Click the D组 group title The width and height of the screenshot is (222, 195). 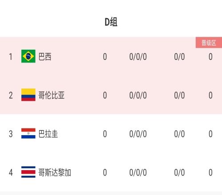(x=111, y=22)
